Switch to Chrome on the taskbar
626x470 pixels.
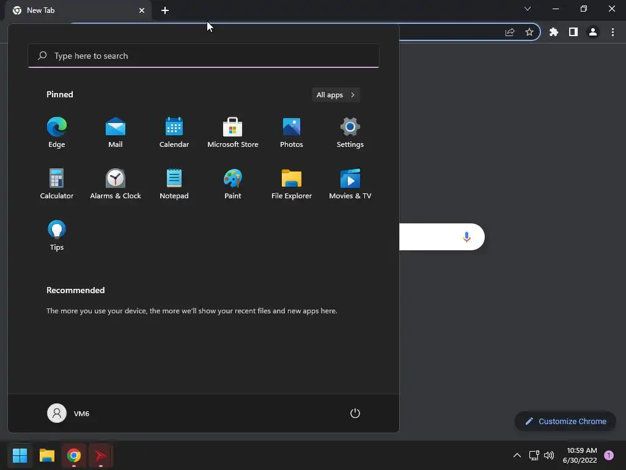click(x=74, y=455)
